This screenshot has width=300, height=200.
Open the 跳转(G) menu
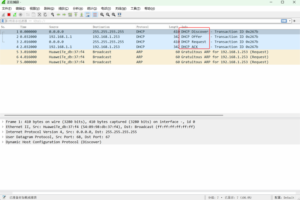(49, 8)
